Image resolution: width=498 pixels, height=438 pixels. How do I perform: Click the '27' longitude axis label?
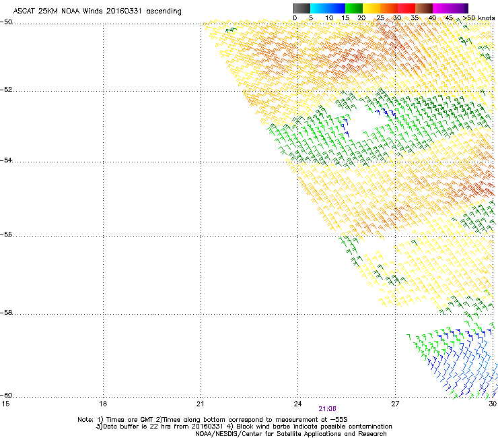(395, 404)
